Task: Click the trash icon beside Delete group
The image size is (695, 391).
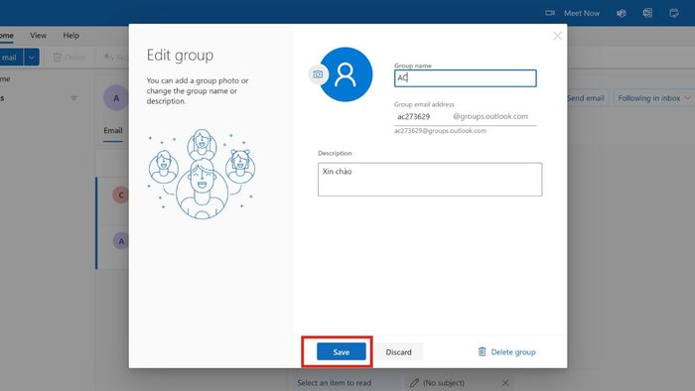Action: tap(482, 351)
